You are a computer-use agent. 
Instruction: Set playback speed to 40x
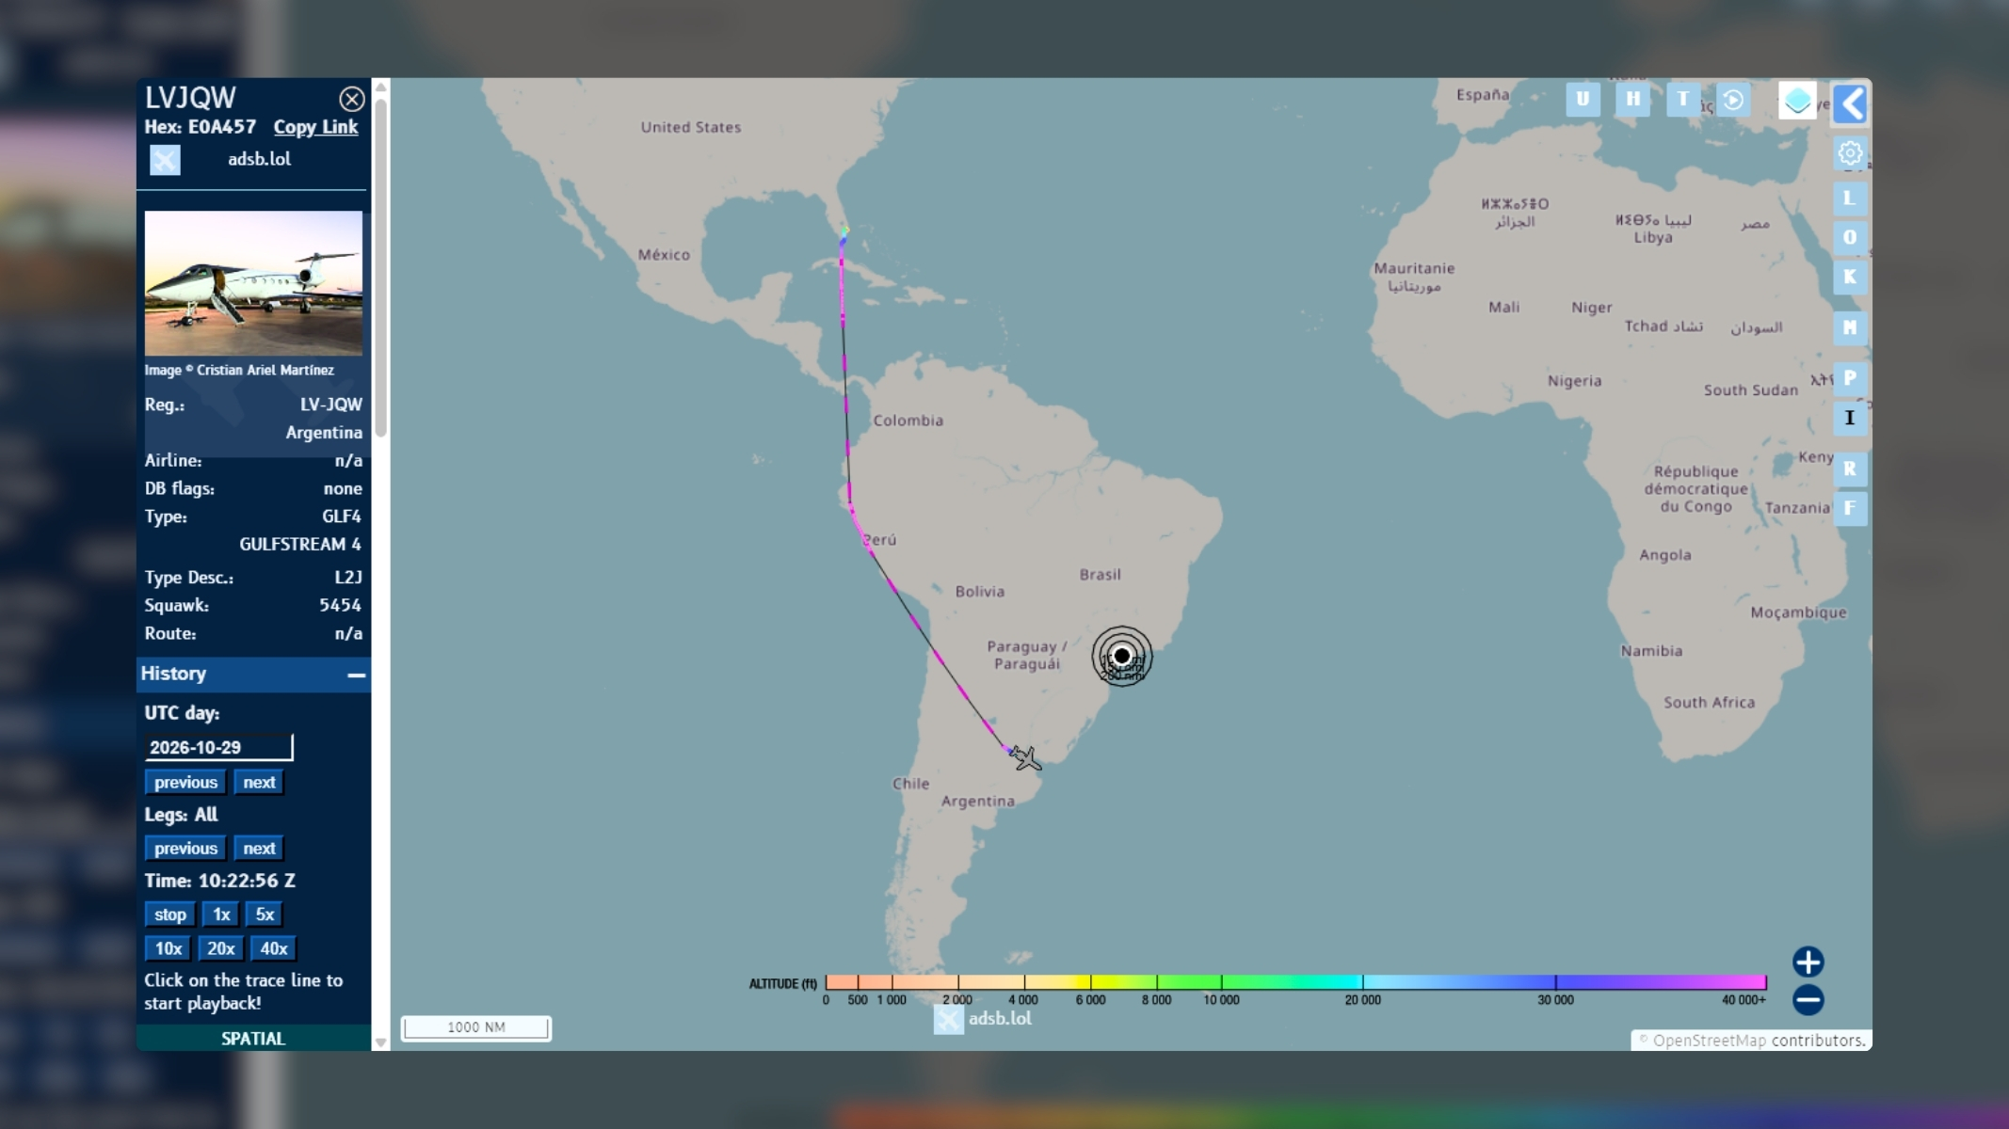pos(274,948)
